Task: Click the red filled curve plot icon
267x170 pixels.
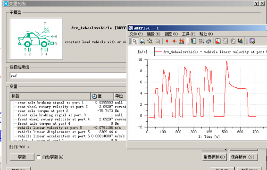Action: point(218,41)
